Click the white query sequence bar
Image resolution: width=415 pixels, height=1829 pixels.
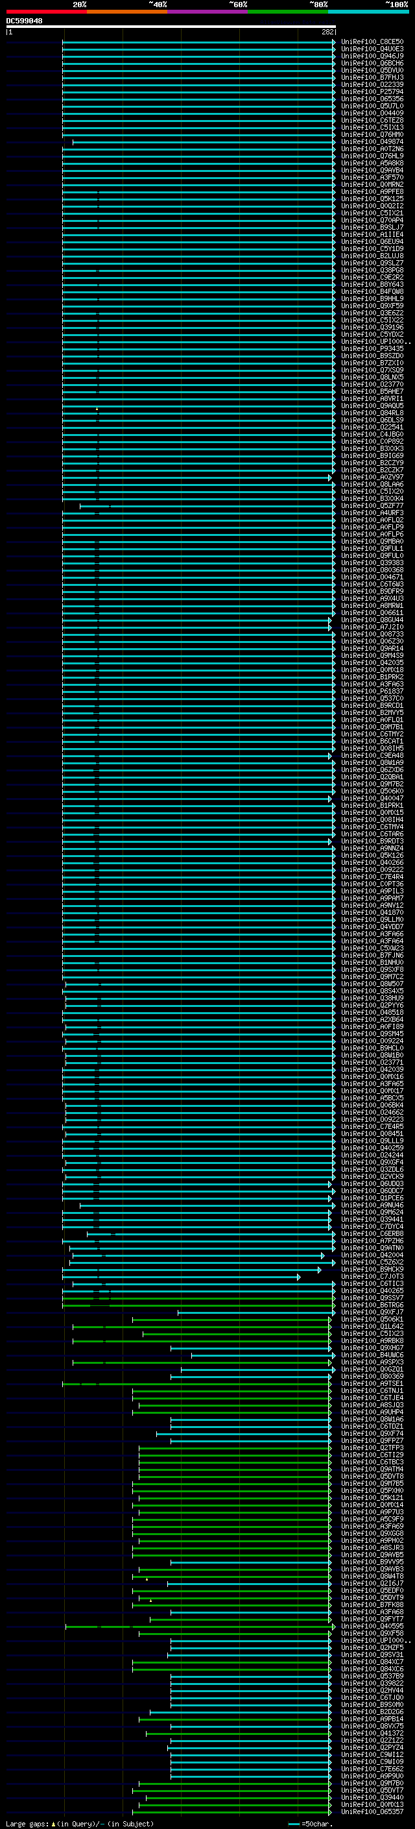(171, 26)
